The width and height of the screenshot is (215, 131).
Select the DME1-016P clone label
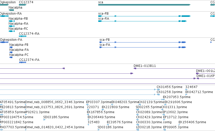tap(206, 76)
